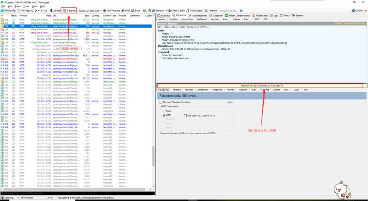
Task: Open the Timeline panel
Action: click(x=297, y=15)
